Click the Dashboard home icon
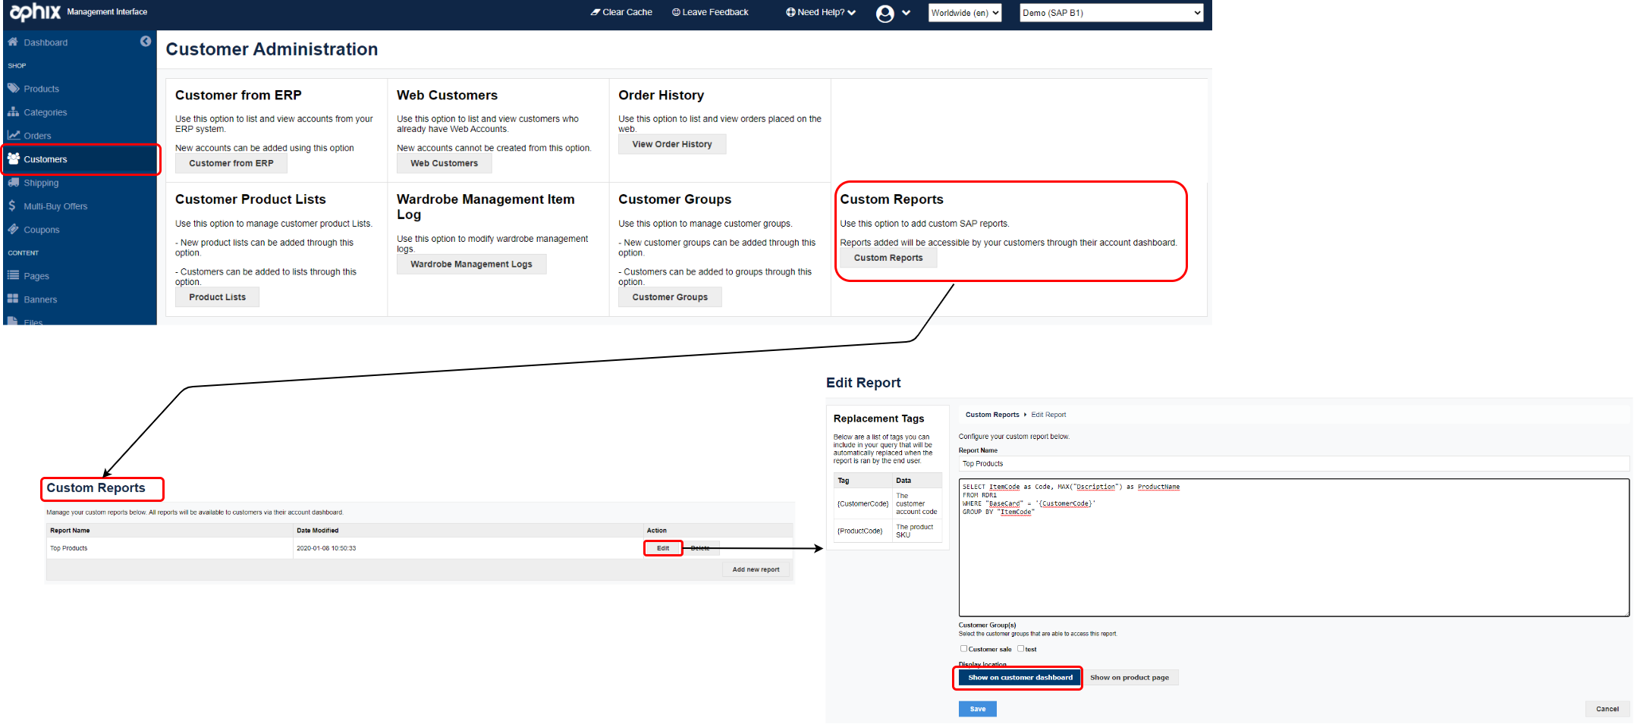 [x=13, y=42]
